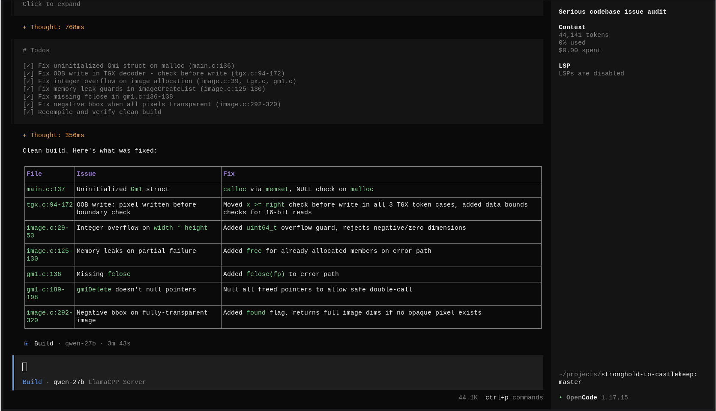Toggle the 'Fix integer overflow on image allocation' checkbox
716x411 pixels.
click(x=28, y=81)
